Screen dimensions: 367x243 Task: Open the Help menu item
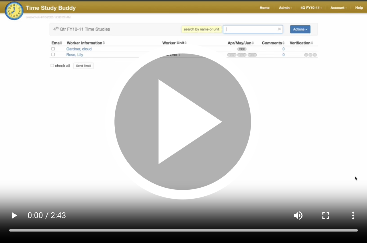tap(359, 8)
